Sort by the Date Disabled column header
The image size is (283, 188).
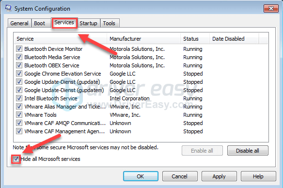point(234,39)
